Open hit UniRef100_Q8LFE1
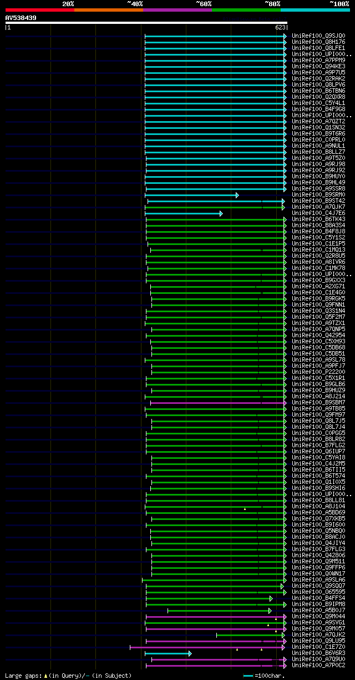The image size is (355, 680). (318, 48)
